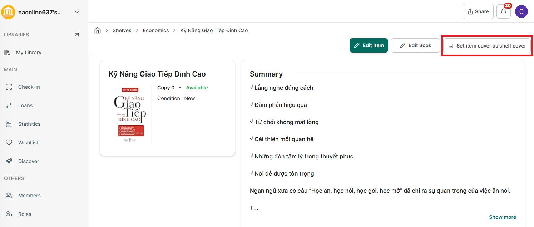Click Shelves in the breadcrumb
The height and width of the screenshot is (227, 534).
(122, 30)
